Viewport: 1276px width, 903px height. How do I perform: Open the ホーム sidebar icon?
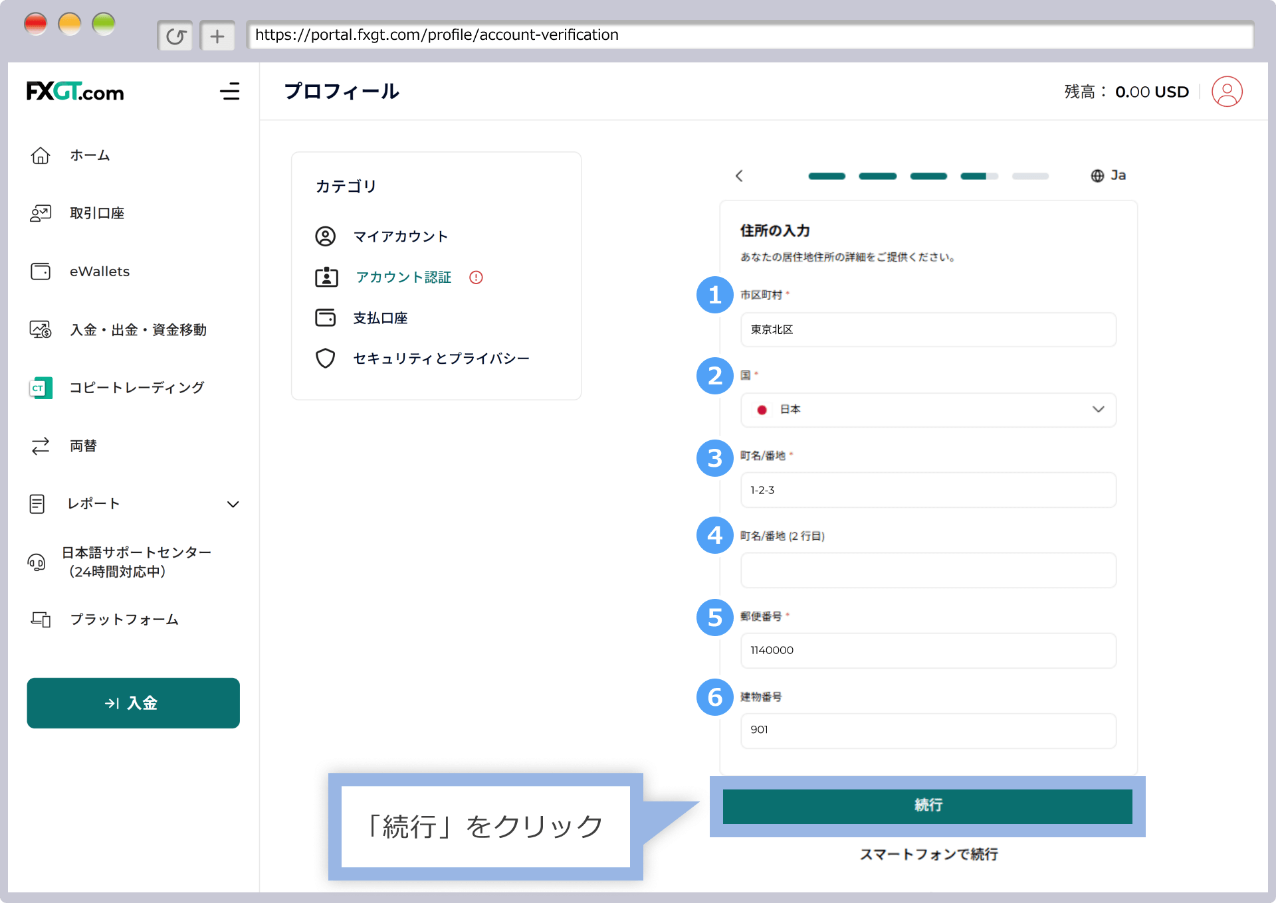[41, 155]
